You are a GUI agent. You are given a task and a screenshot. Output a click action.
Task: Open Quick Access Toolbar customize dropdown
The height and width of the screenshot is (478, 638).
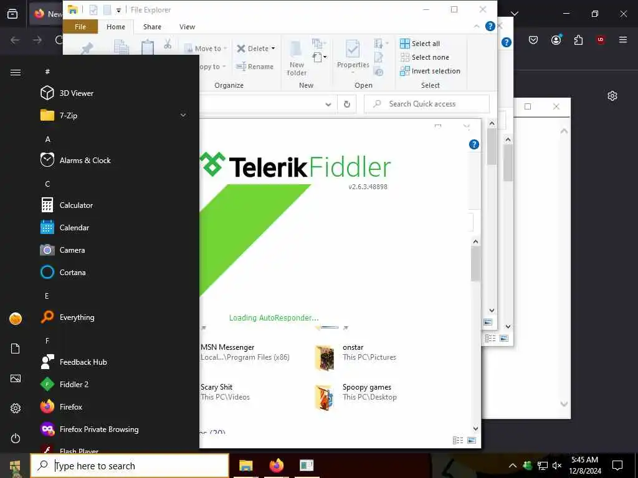118,10
